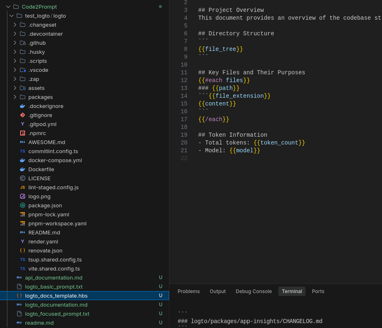Image resolution: width=382 pixels, height=328 pixels.
Task: Switch to the Problems panel tab
Action: click(189, 291)
